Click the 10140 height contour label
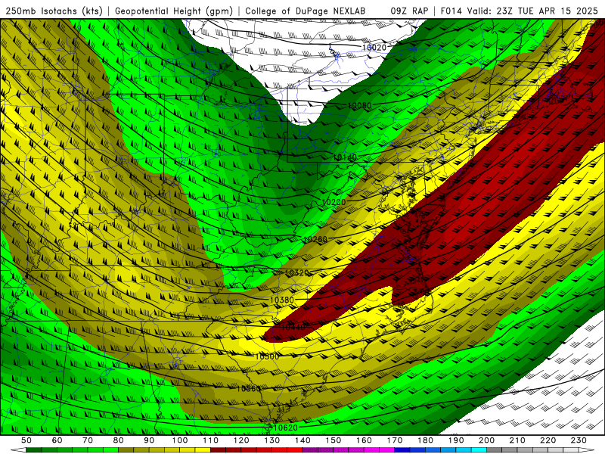Screen dimensions: 605x454 point(345,157)
